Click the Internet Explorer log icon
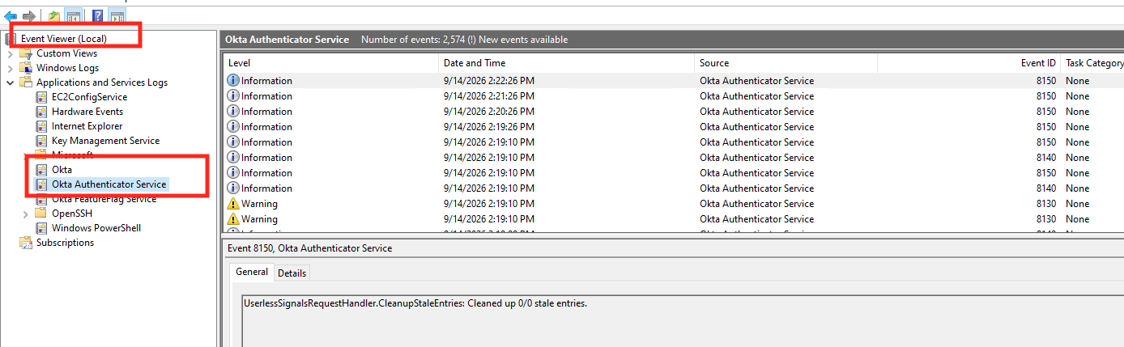This screenshot has height=347, width=1124. pyautogui.click(x=42, y=126)
